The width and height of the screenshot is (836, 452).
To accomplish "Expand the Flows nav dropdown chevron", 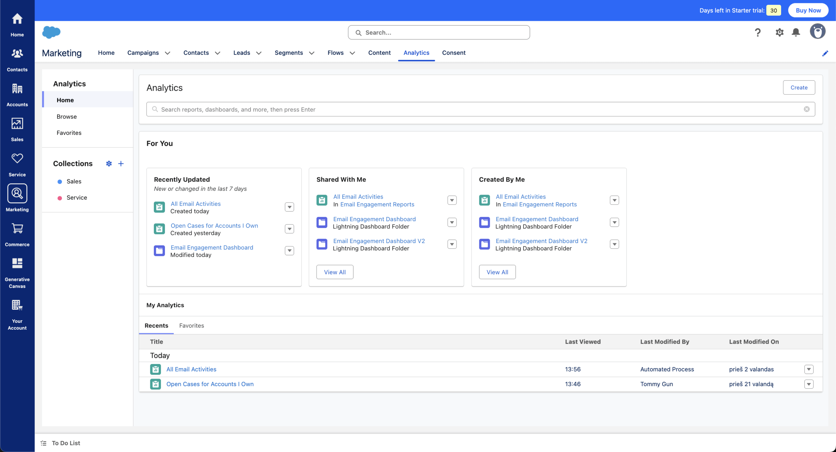I will [x=352, y=53].
